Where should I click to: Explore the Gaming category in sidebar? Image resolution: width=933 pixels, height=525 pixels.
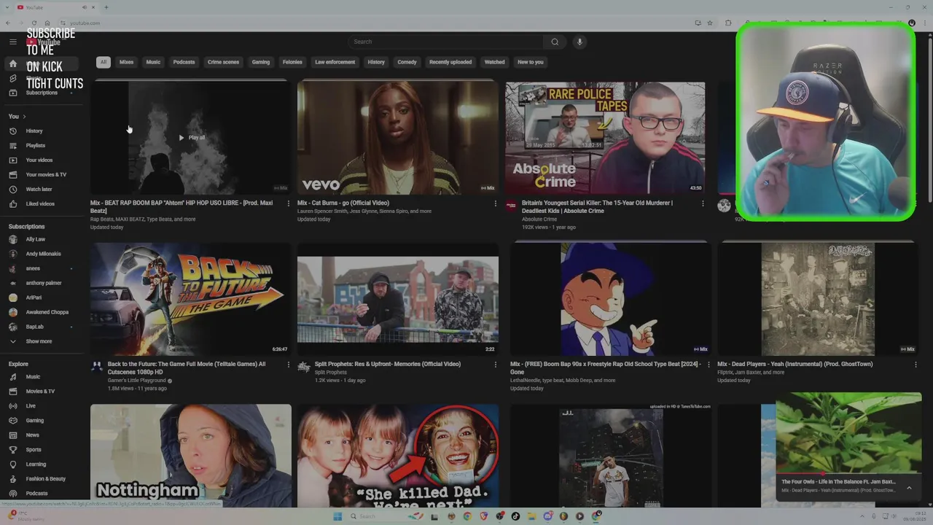[x=43, y=421]
